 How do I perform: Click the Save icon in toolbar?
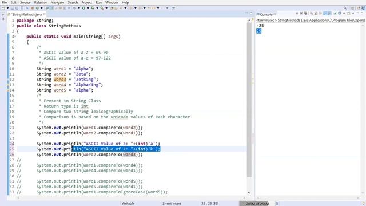point(12,8)
